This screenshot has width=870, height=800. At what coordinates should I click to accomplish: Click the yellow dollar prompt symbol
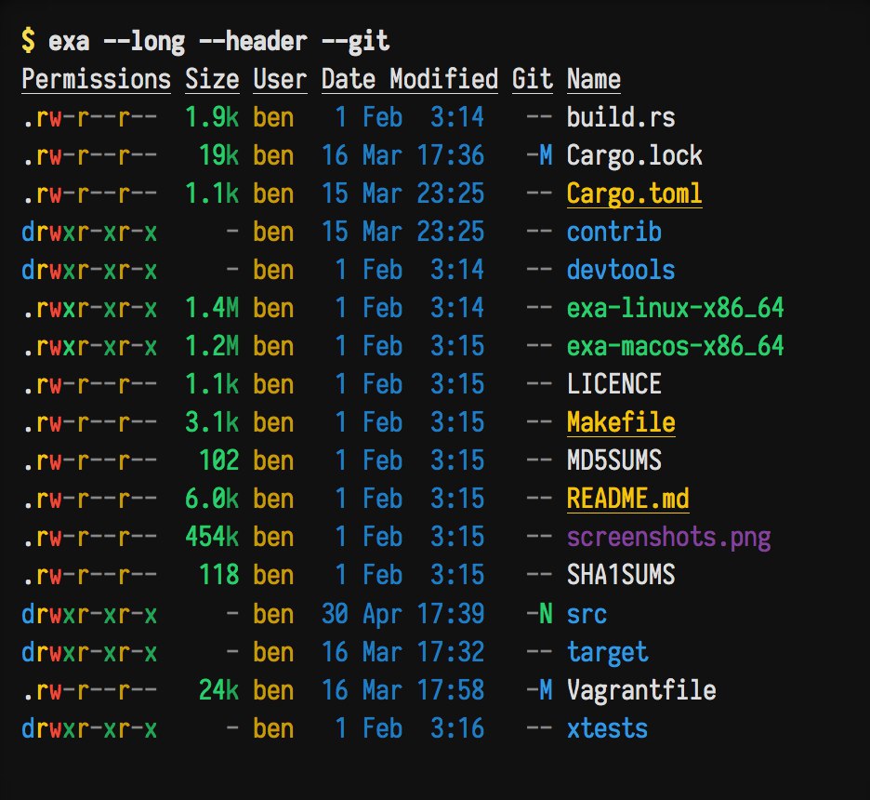tap(28, 41)
